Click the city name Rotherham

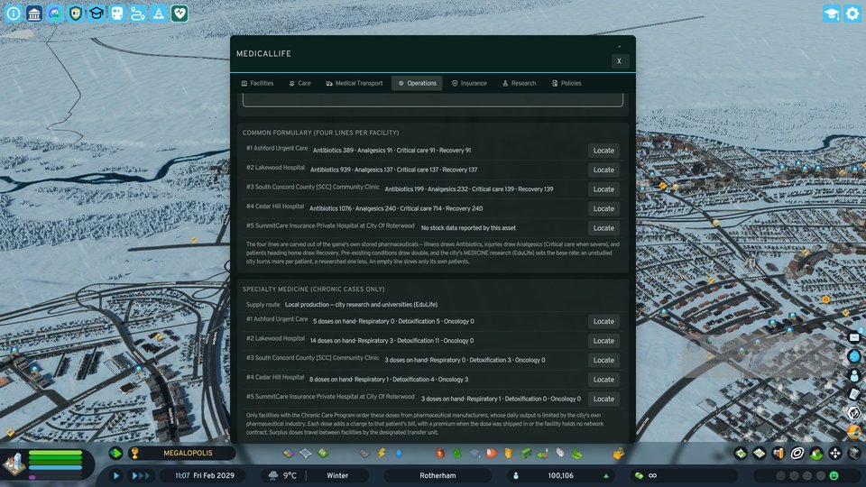tap(438, 475)
